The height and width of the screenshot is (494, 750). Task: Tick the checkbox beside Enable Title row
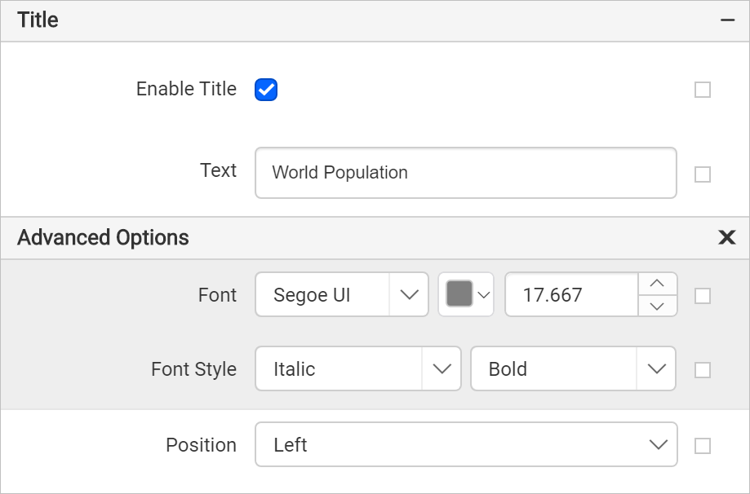702,90
